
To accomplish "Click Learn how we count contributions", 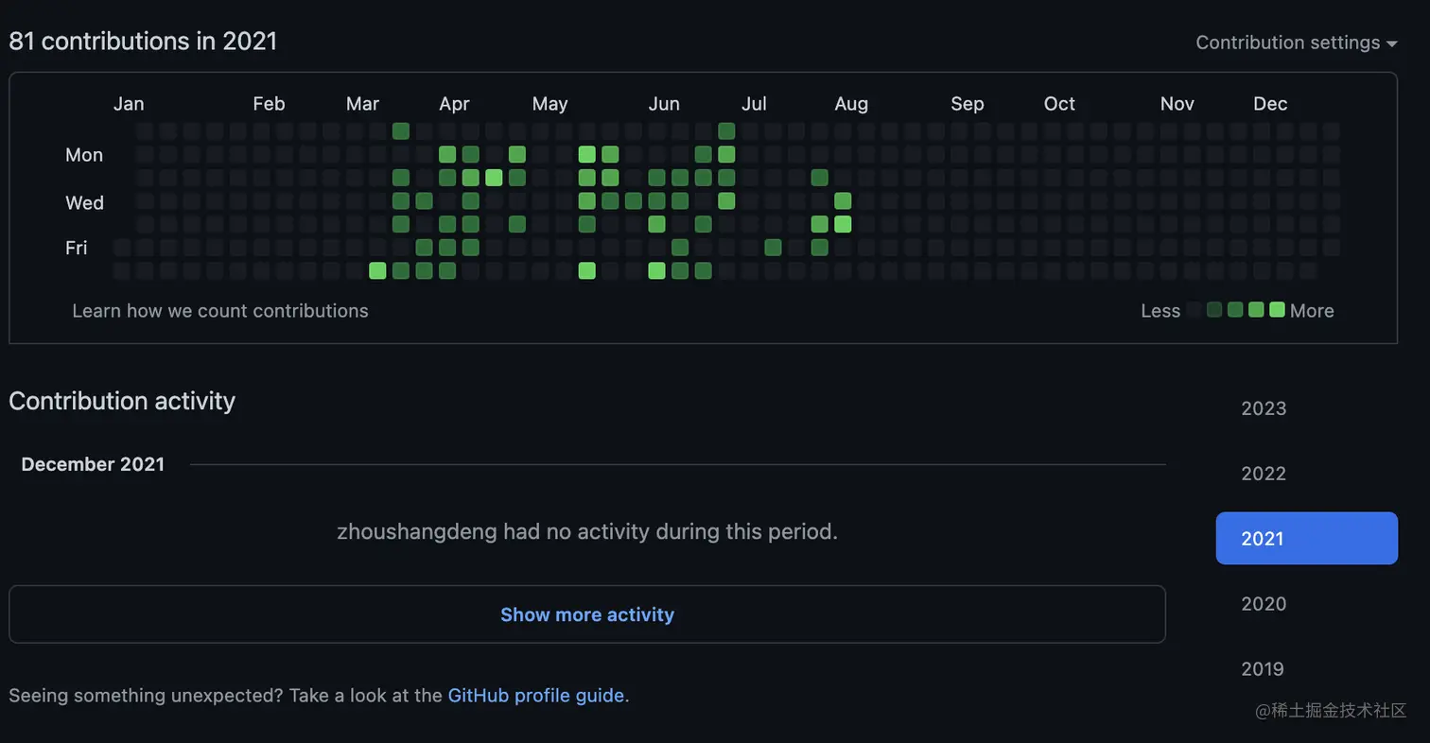I will pyautogui.click(x=220, y=311).
